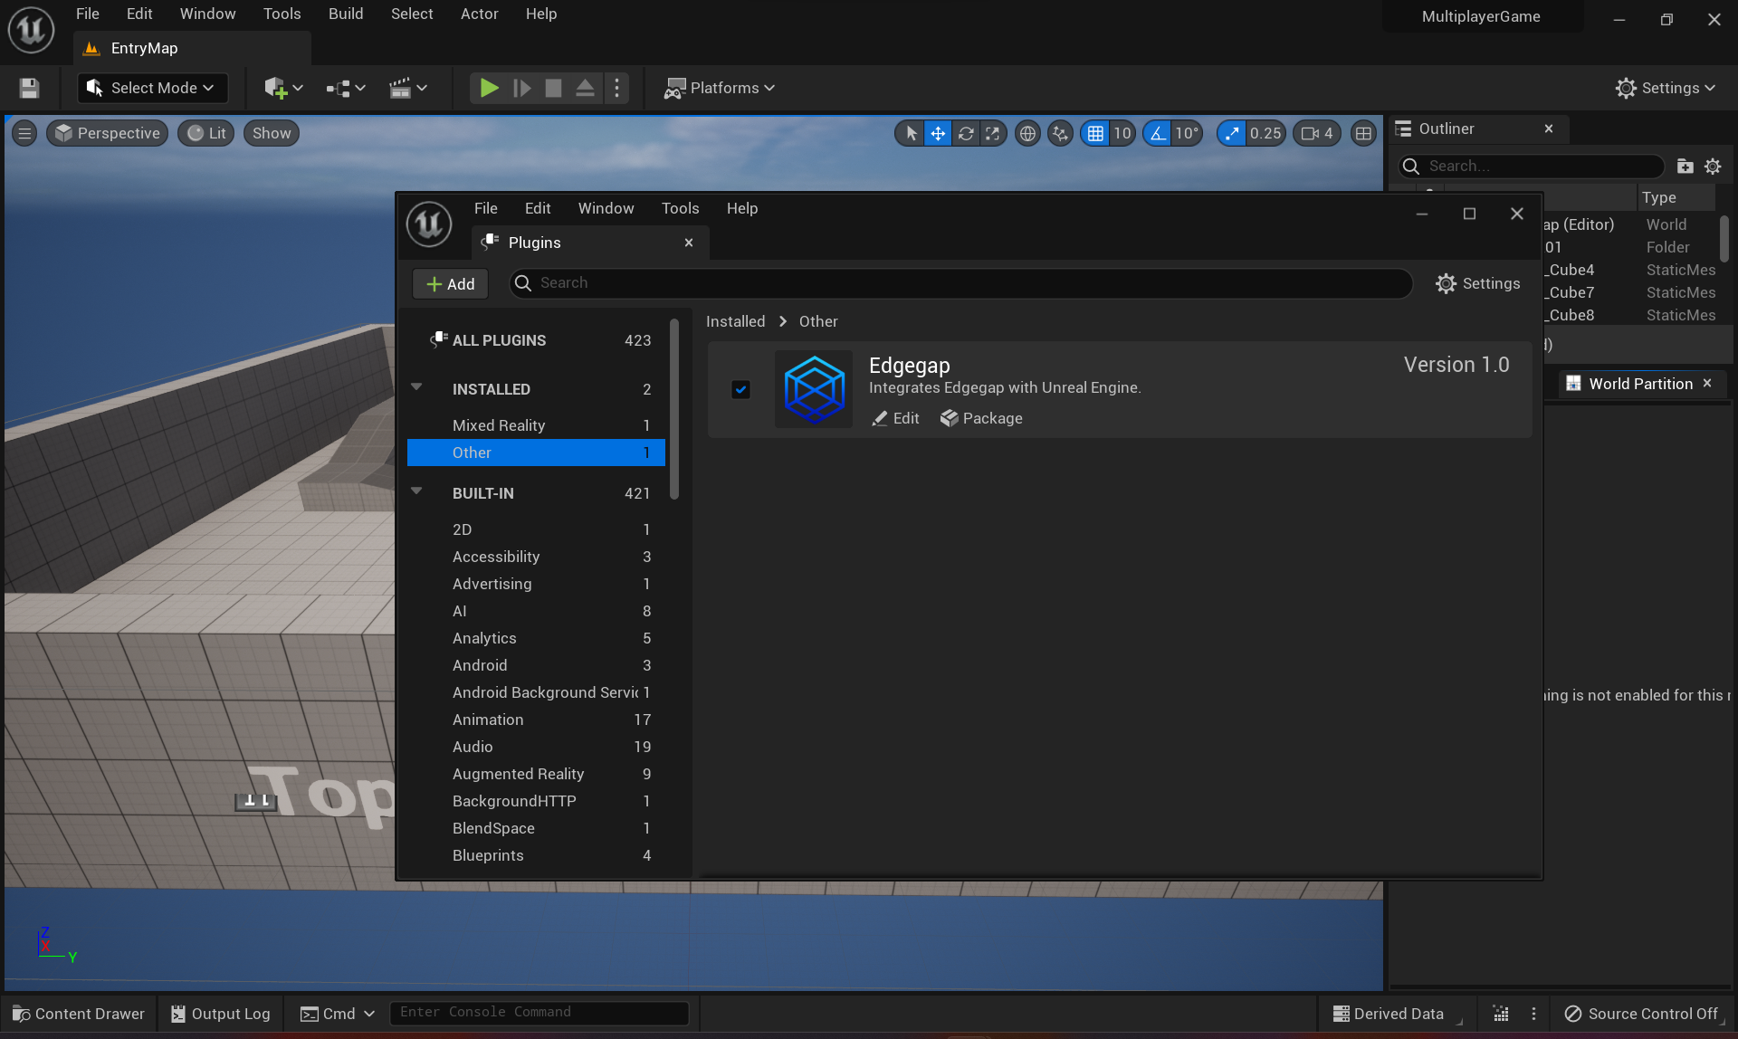Open grid snap size 10 dropdown

[1122, 133]
